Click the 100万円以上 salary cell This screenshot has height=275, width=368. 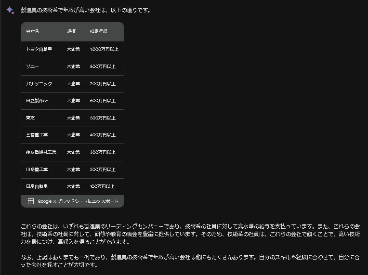tap(102, 186)
